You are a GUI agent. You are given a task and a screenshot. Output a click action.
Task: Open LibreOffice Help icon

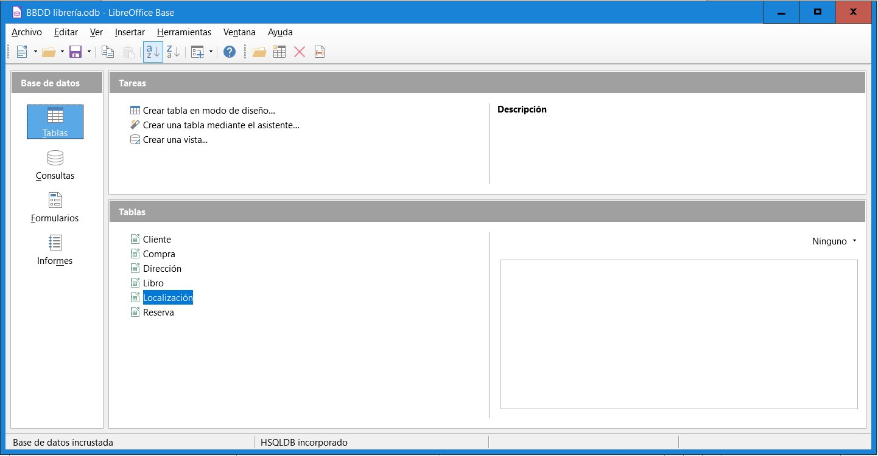tap(229, 52)
